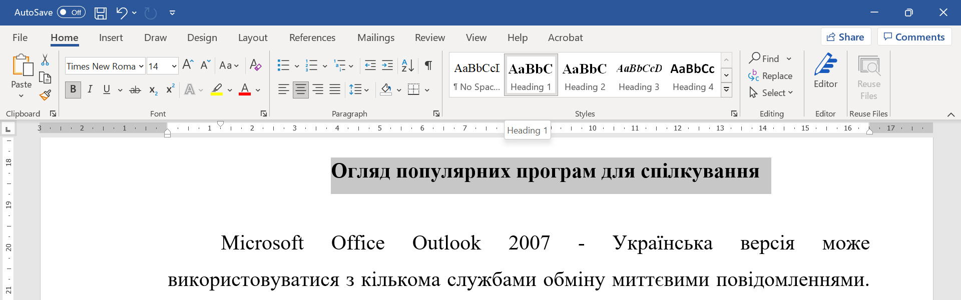Open the font name dropdown
The image size is (961, 300).
pos(141,66)
